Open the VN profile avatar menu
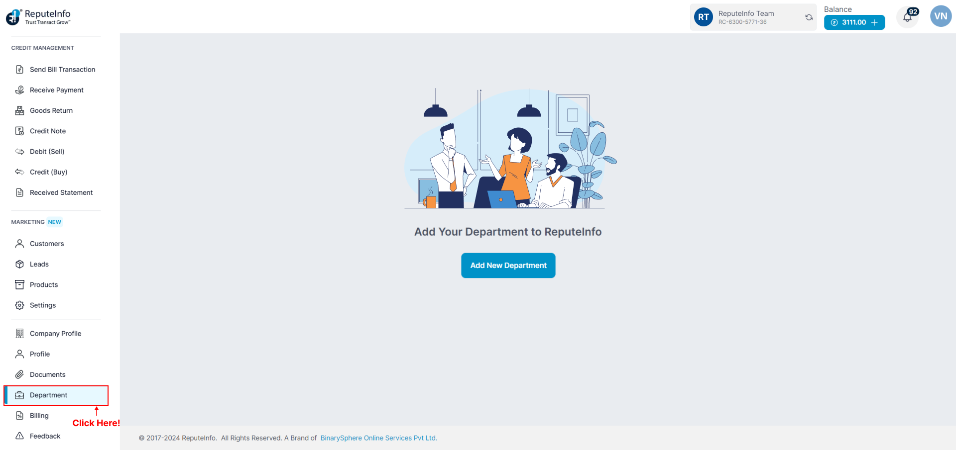The image size is (956, 450). [x=941, y=15]
